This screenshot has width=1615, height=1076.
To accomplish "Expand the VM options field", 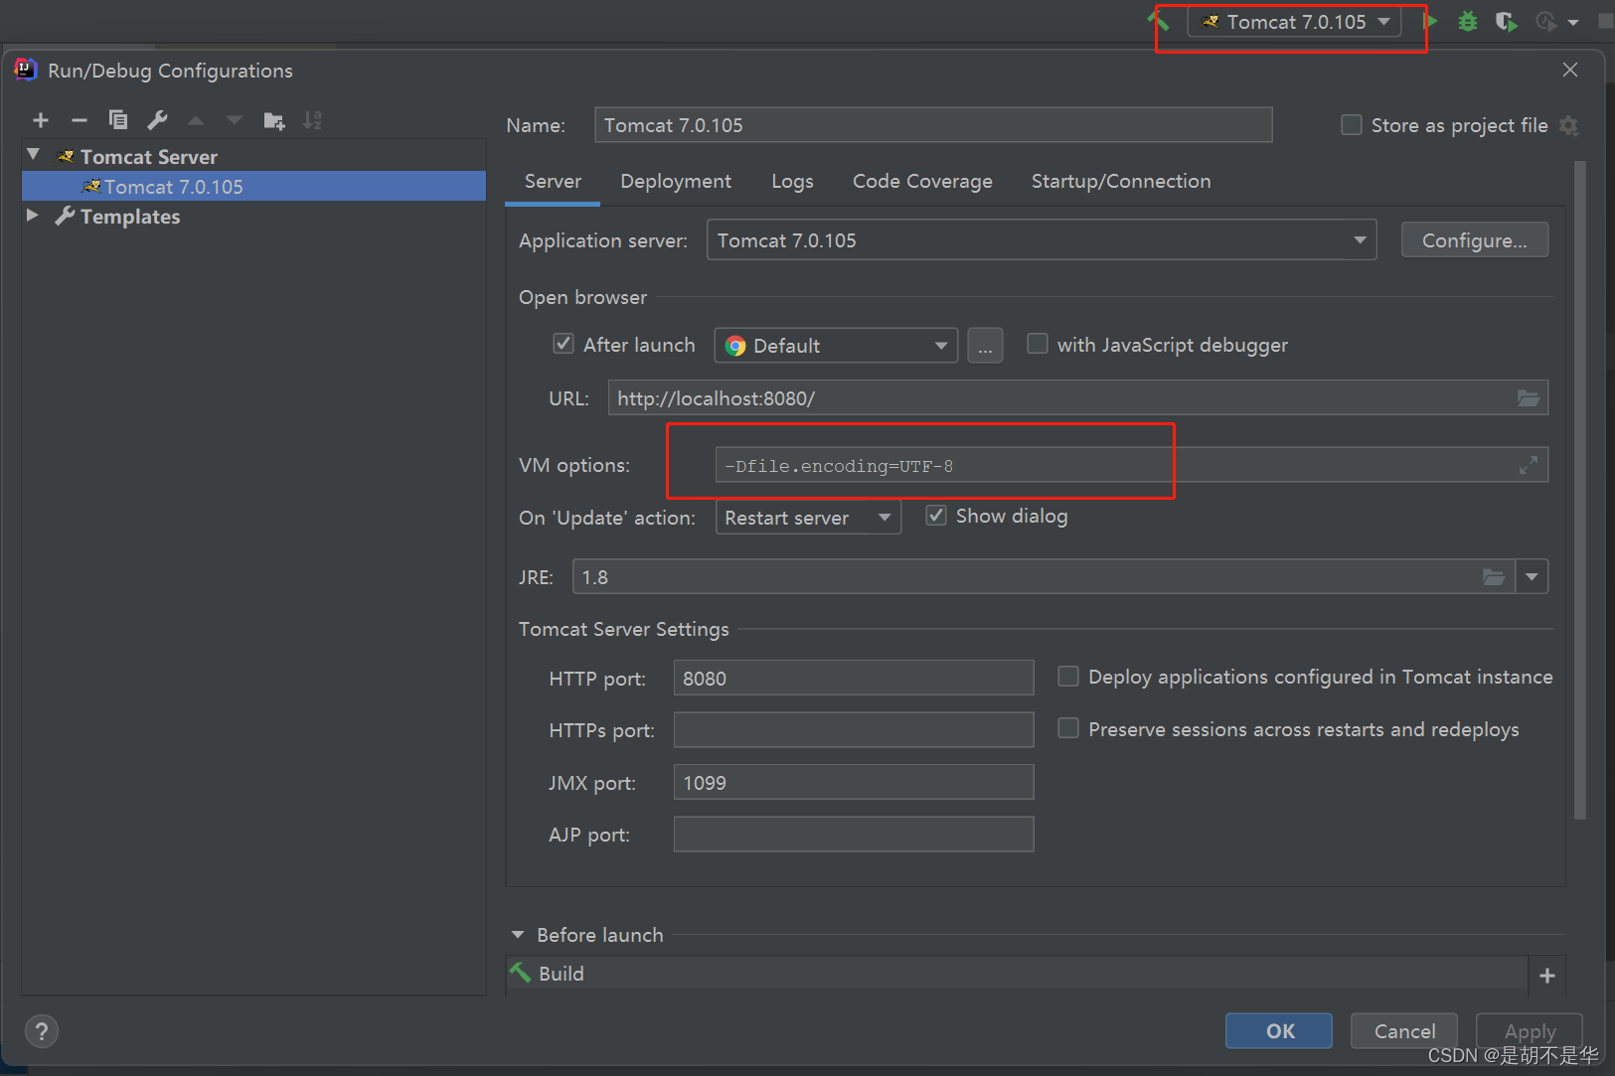I will 1529,464.
